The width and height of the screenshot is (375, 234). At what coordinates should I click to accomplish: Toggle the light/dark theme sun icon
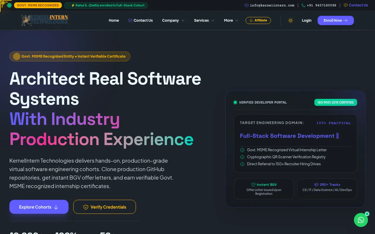click(x=291, y=20)
